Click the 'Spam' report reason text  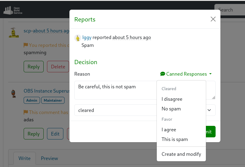pos(88,45)
